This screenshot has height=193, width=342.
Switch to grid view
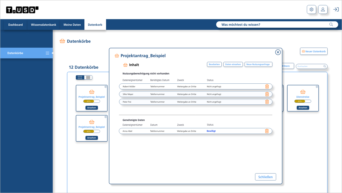(80, 78)
